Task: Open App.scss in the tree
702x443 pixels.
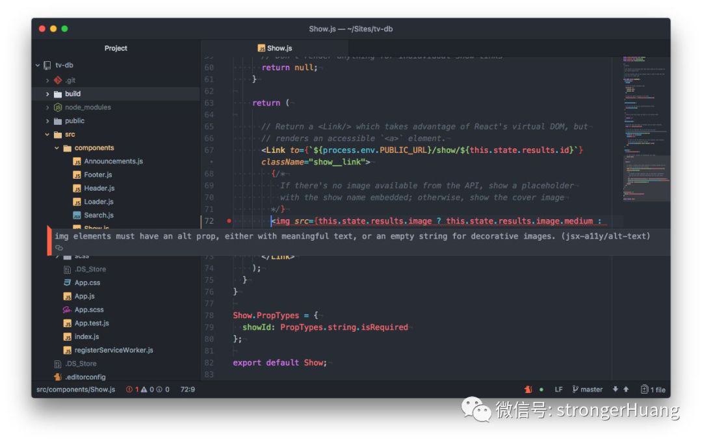Action: click(x=89, y=310)
